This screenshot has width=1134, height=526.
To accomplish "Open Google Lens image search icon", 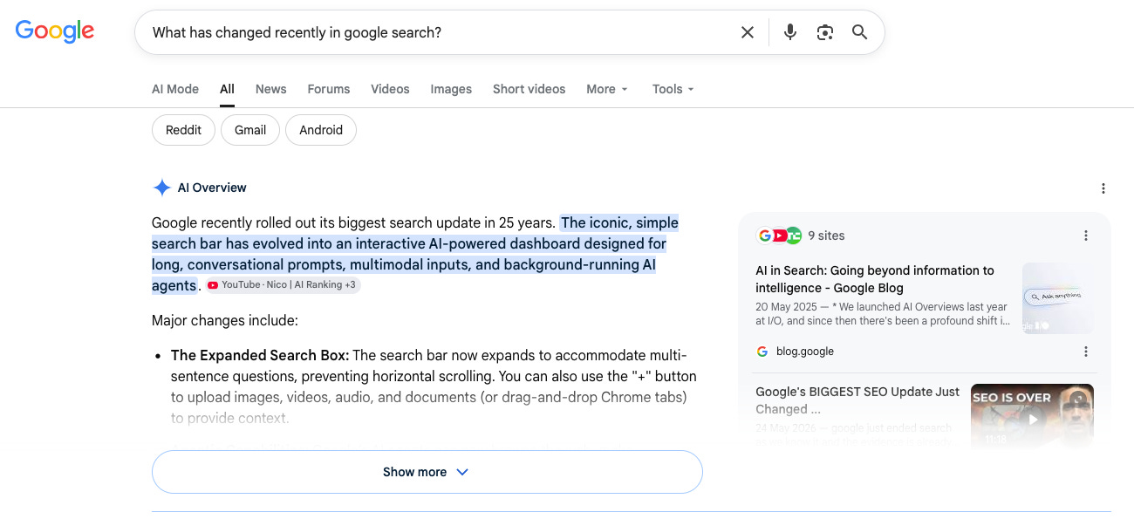I will coord(825,32).
